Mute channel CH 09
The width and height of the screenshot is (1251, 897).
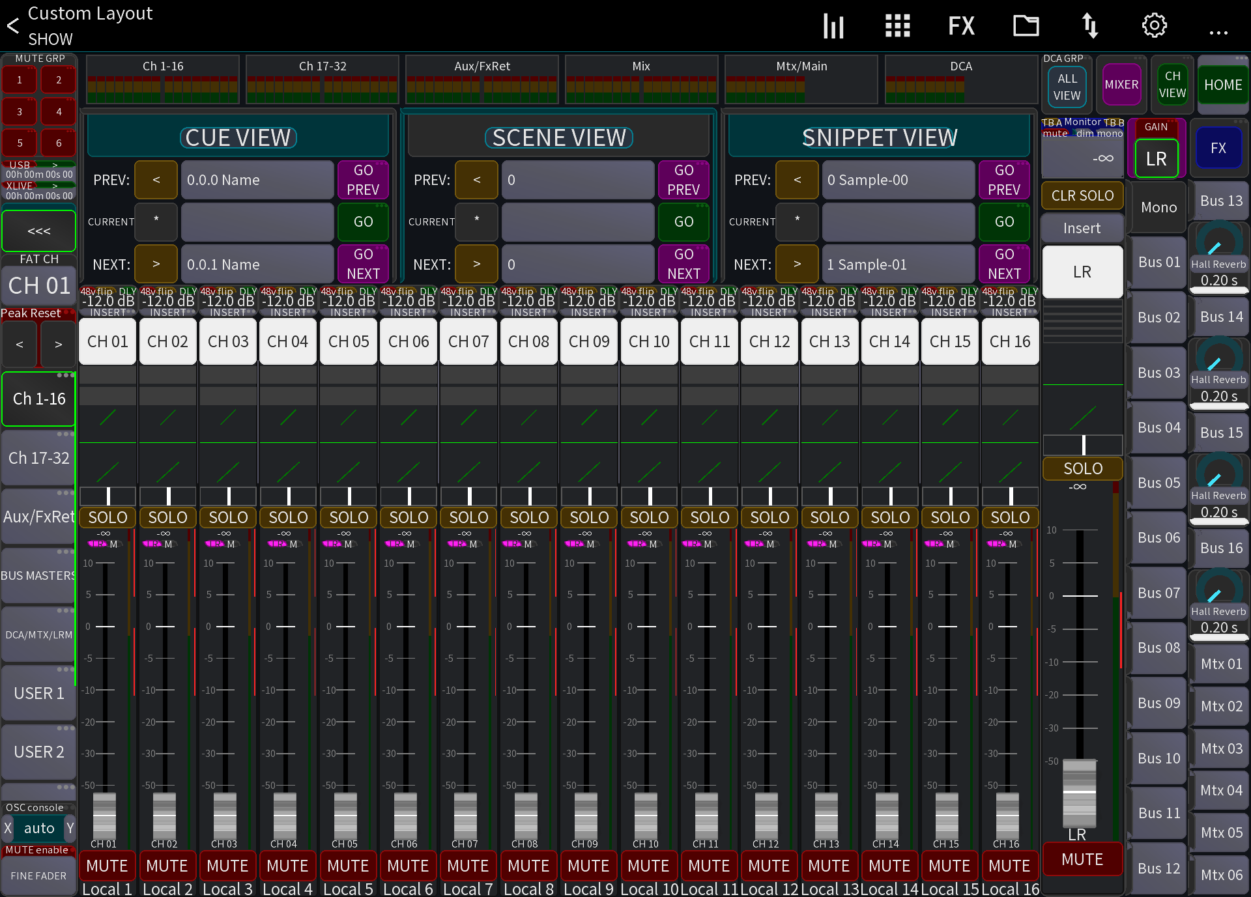coord(588,866)
